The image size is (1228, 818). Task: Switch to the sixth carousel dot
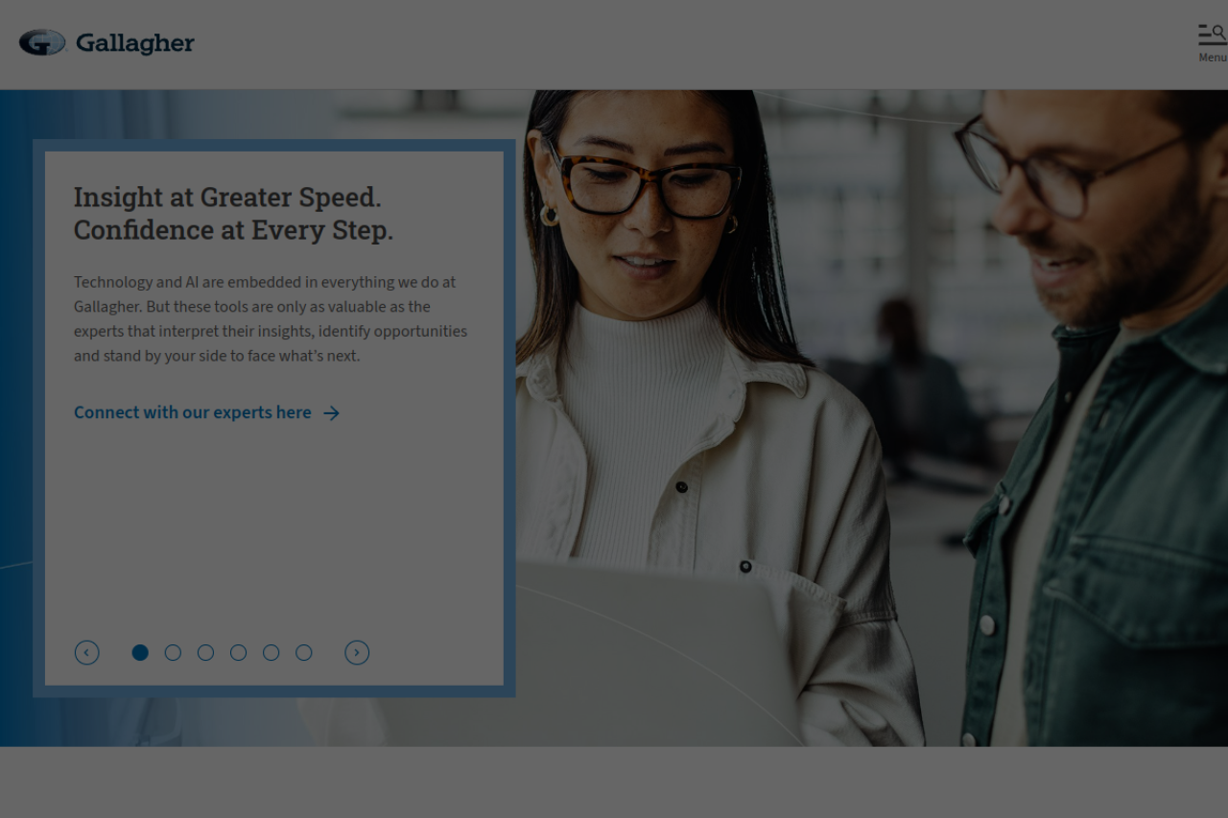303,653
